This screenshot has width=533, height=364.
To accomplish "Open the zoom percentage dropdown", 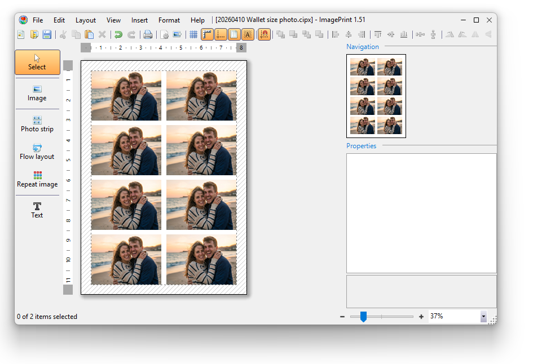I will pyautogui.click(x=483, y=316).
